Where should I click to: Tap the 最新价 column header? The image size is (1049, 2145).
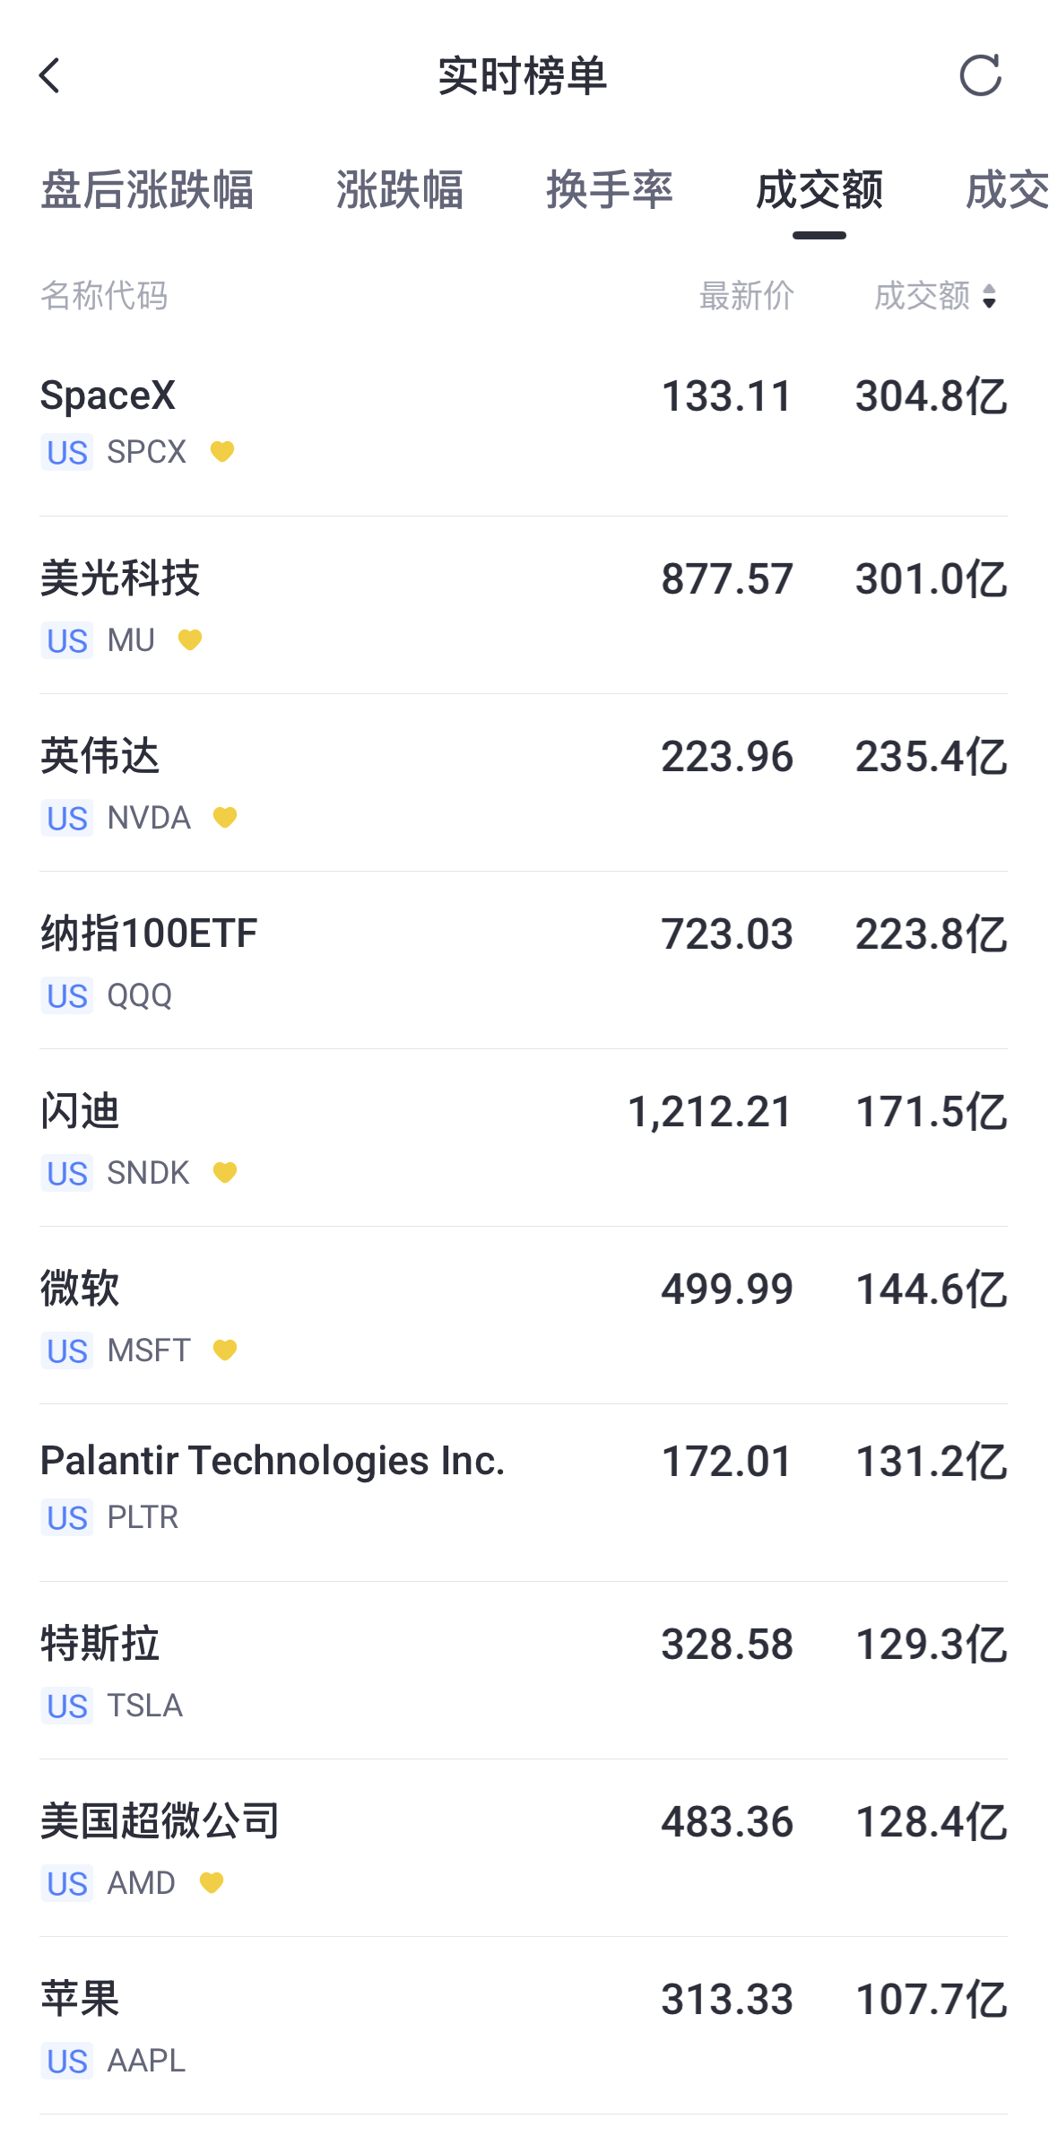click(x=747, y=296)
